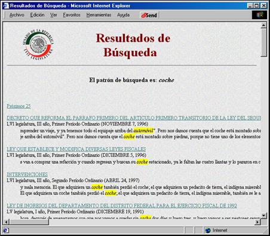Click the highlighted word automóvil

(143, 131)
